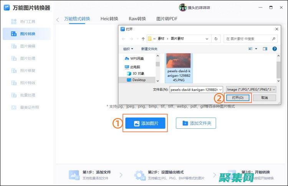Click the navigation tree scroll-down arrow

[158, 81]
